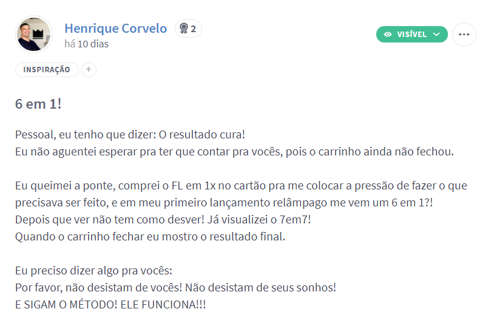491x323 pixels.
Task: Click the line 'Já visualizei o 7em7!'
Action: [x=259, y=220]
